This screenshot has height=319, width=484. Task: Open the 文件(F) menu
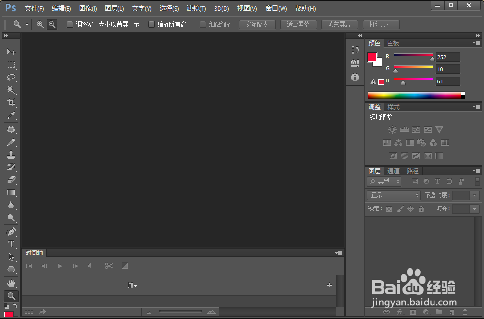[x=34, y=9]
